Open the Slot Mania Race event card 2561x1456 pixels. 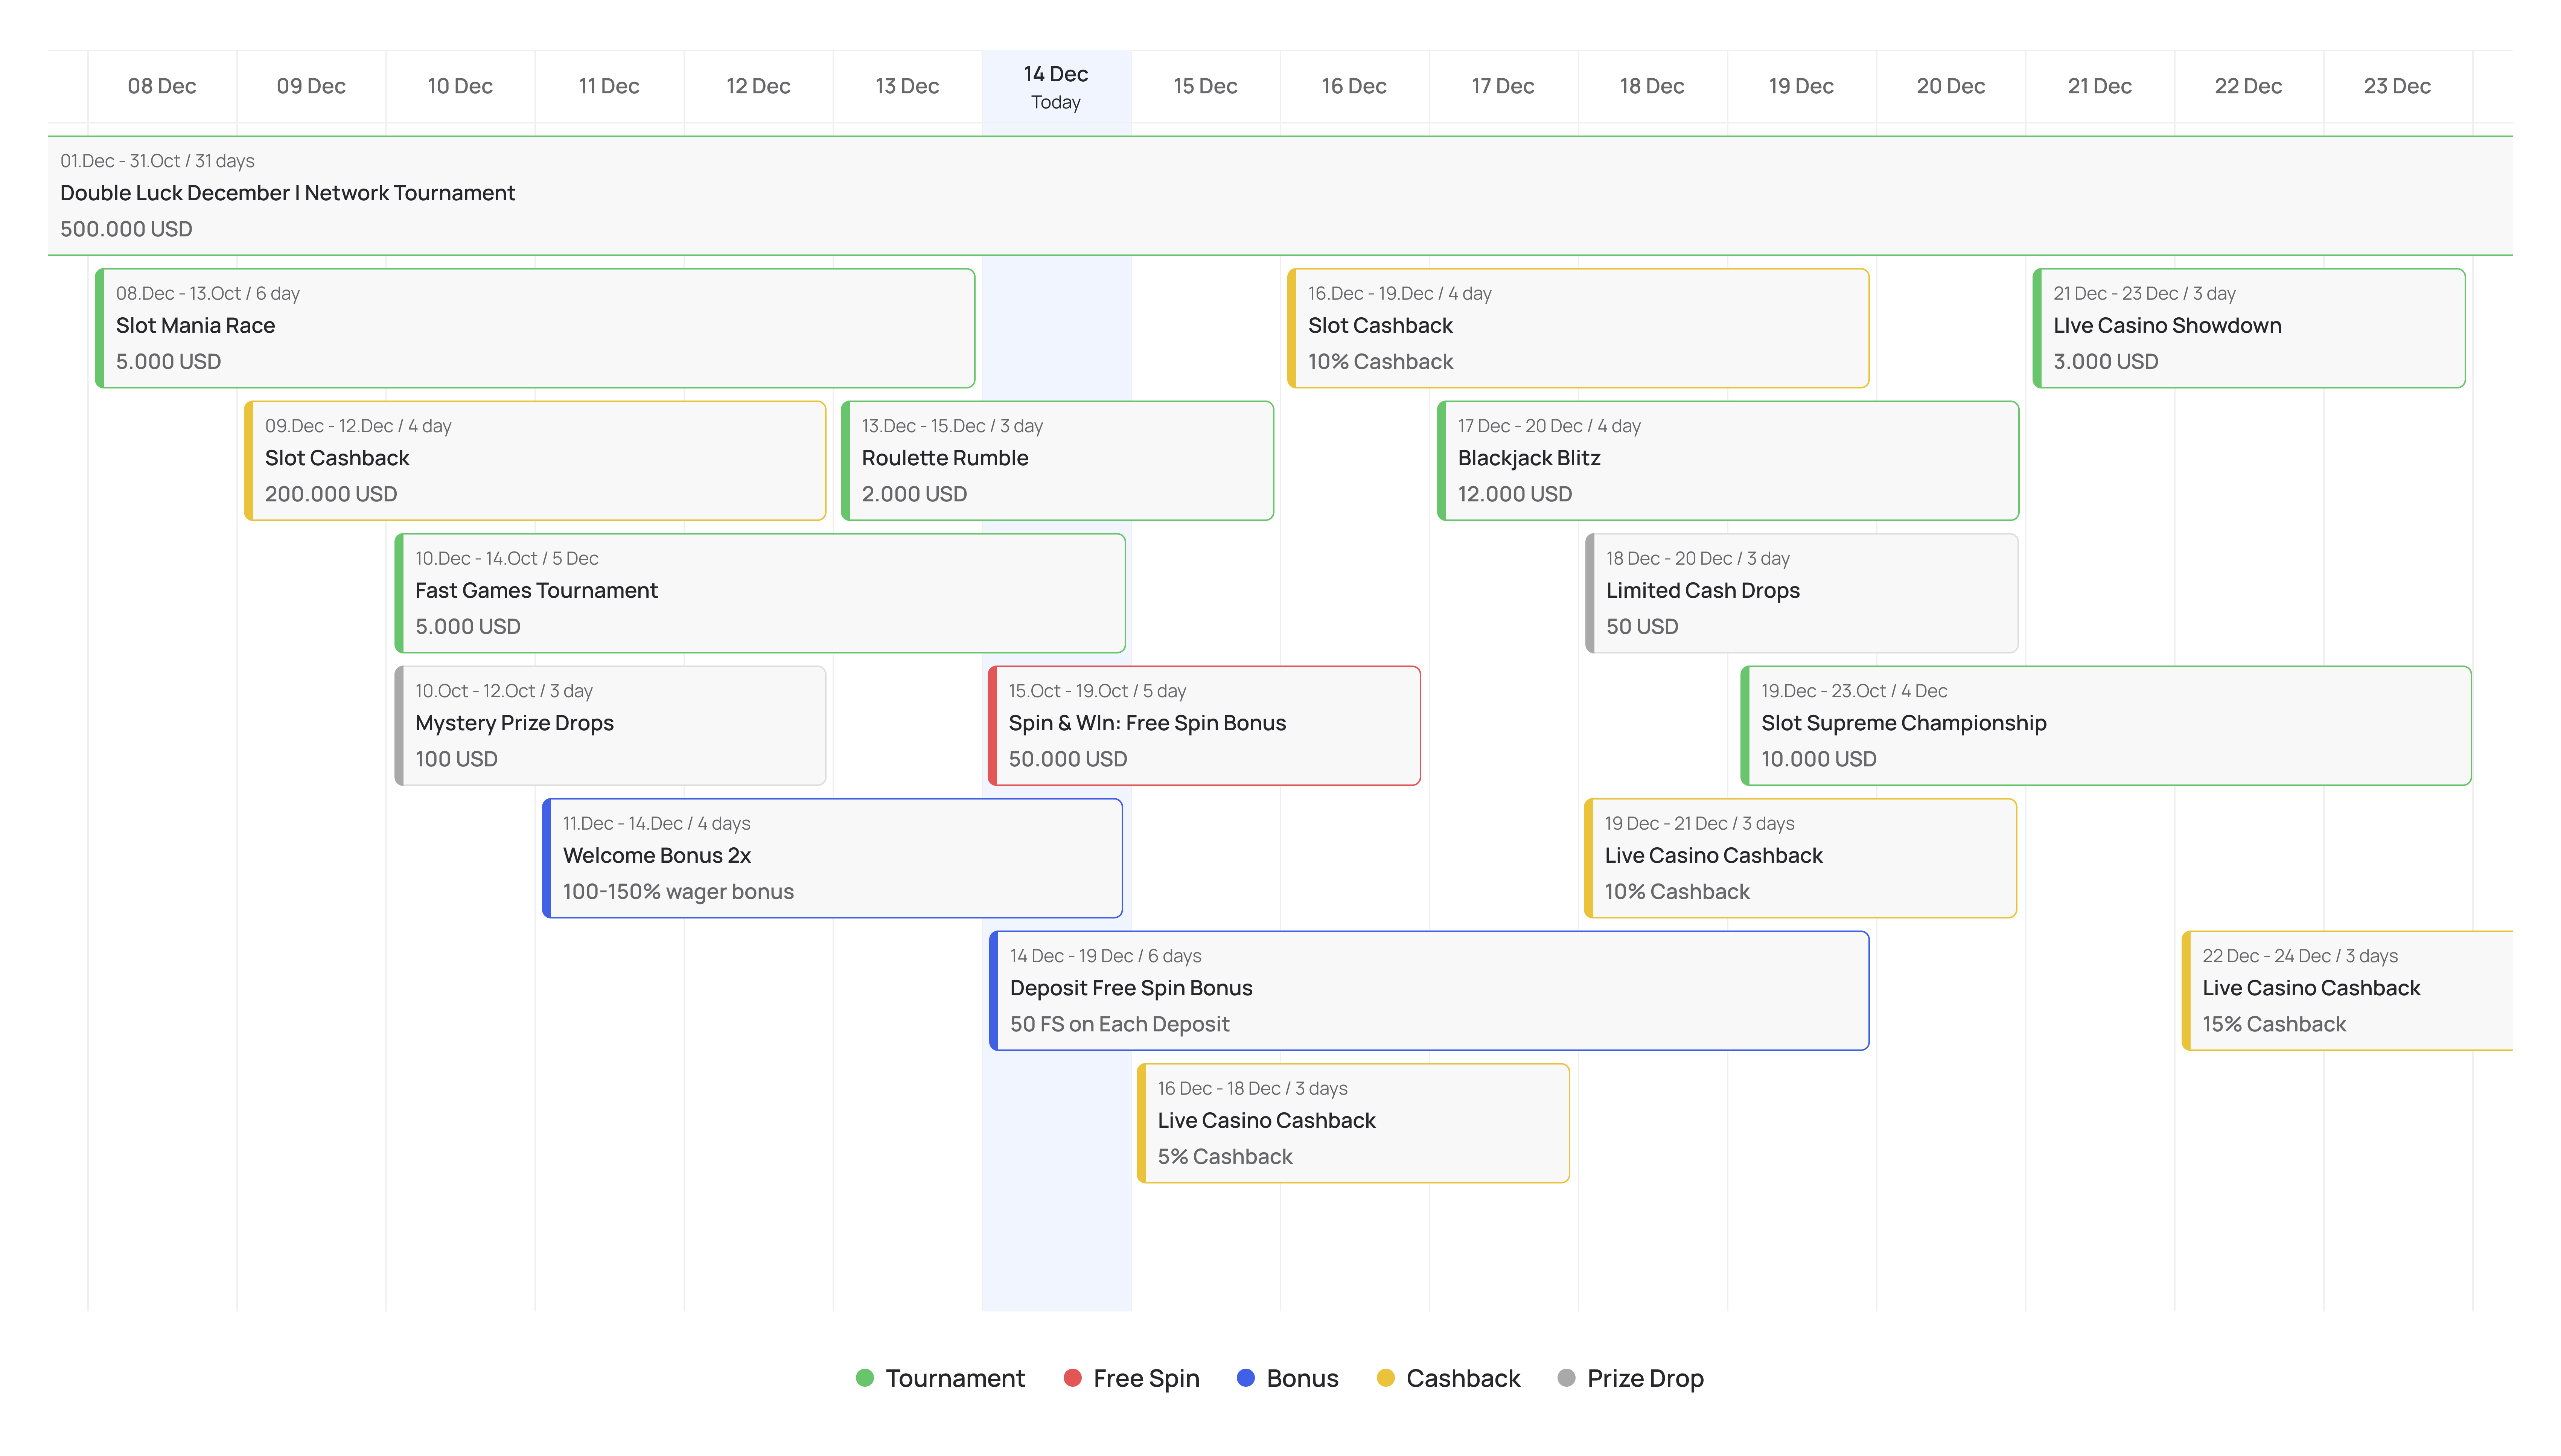coord(535,328)
